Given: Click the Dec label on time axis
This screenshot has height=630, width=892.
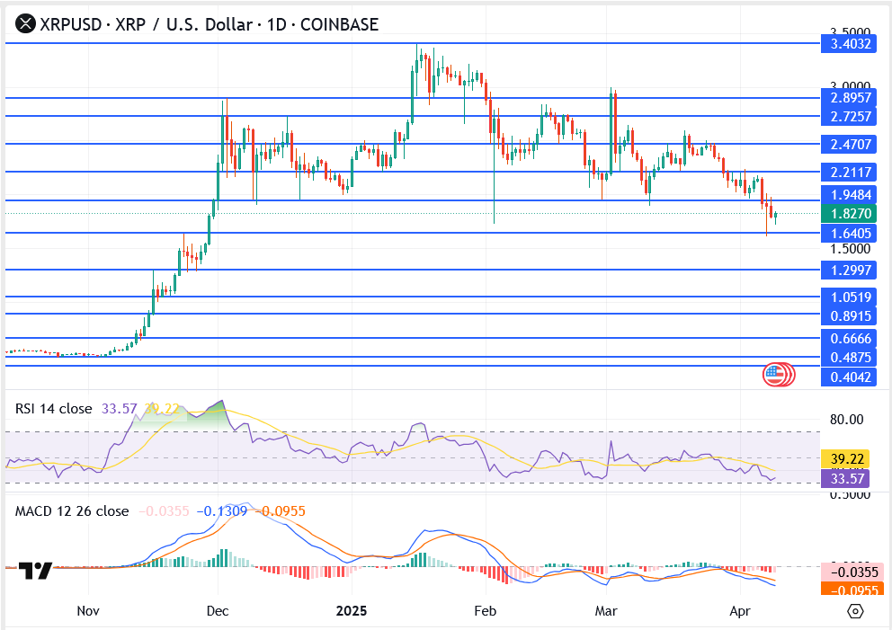Looking at the screenshot, I should click(x=219, y=611).
